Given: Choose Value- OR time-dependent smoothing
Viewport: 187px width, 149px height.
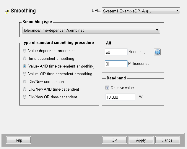Looking at the screenshot, I should click(25, 74).
